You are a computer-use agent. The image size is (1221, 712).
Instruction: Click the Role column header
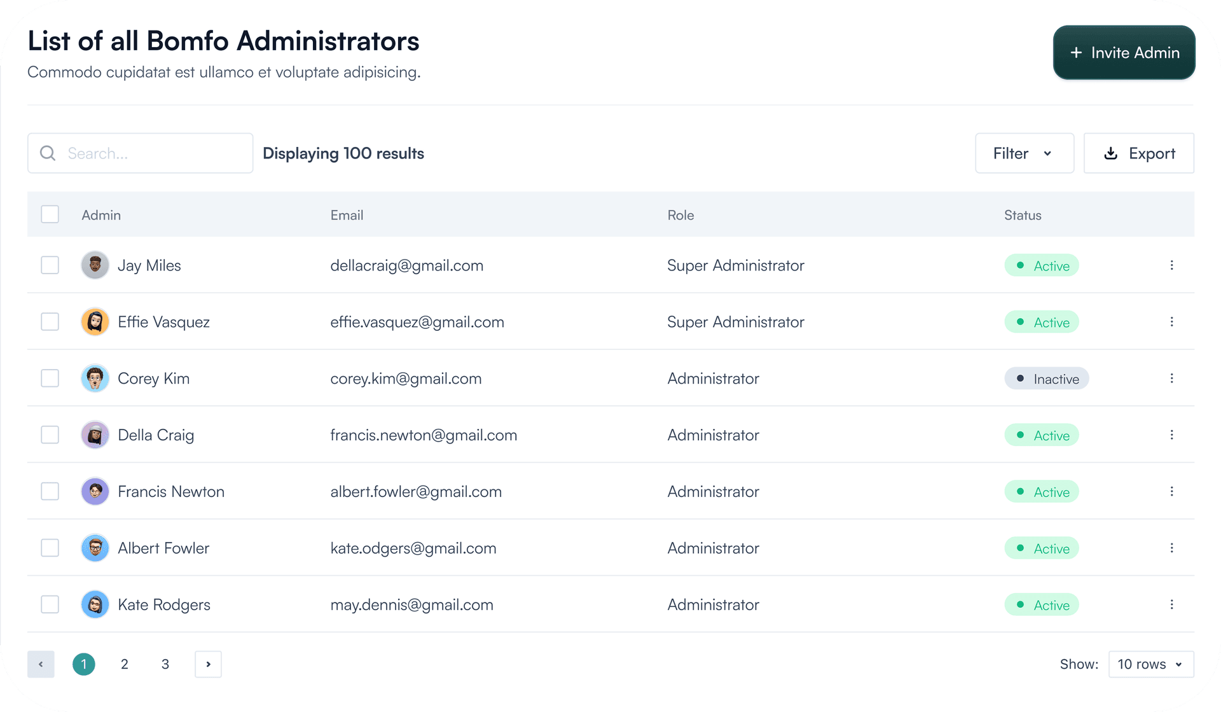point(680,215)
